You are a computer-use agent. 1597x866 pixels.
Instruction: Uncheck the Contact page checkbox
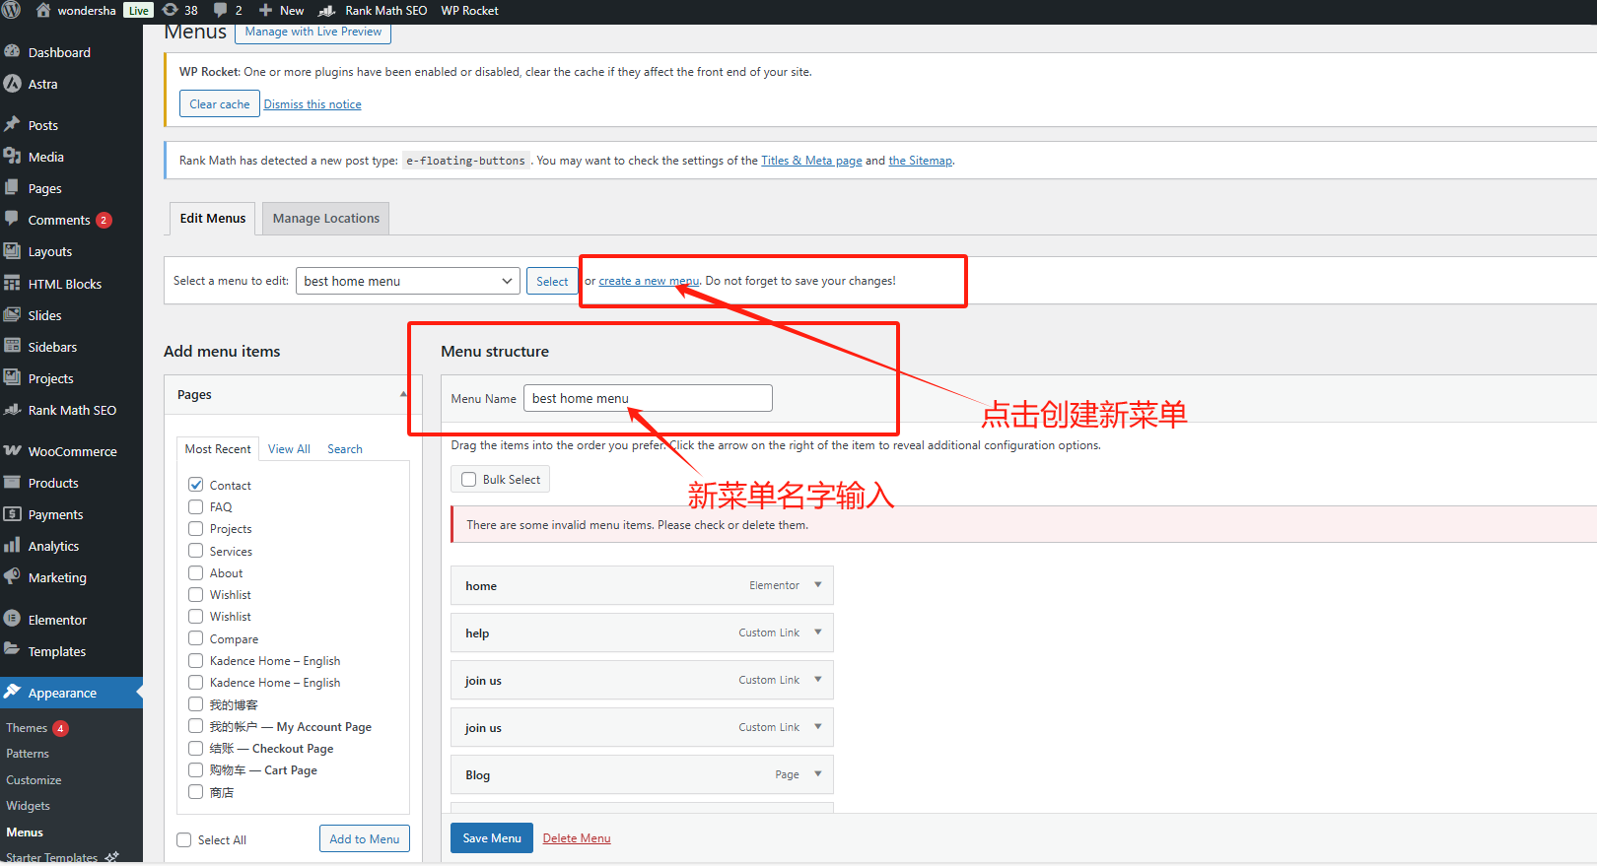click(x=196, y=485)
